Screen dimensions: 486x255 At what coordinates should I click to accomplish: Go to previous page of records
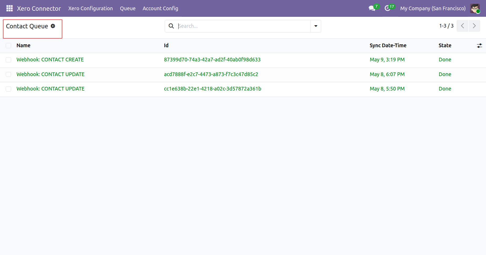(462, 26)
